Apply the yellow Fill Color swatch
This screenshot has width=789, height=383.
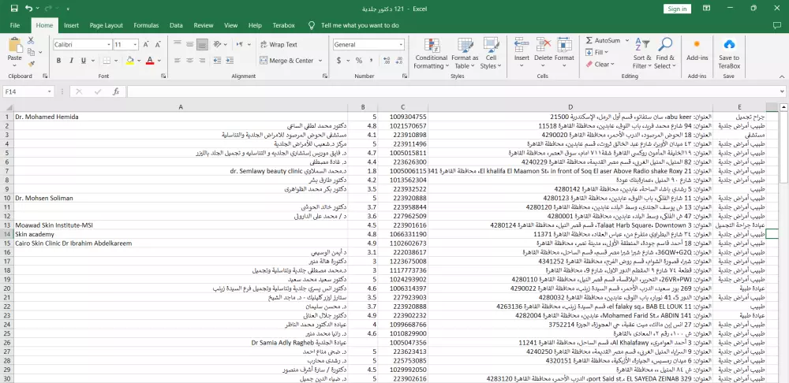point(130,61)
